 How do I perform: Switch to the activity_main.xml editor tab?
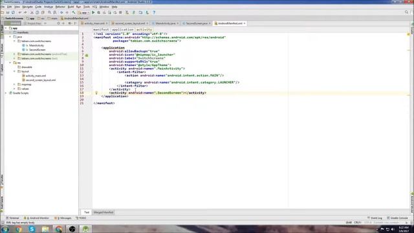94,23
